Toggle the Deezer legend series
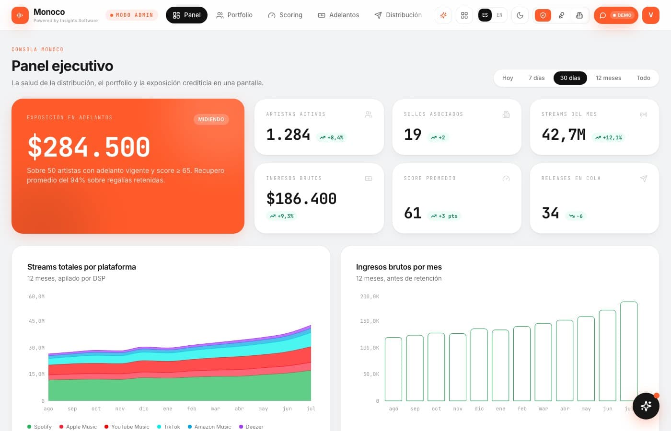671x431 pixels. click(x=251, y=427)
